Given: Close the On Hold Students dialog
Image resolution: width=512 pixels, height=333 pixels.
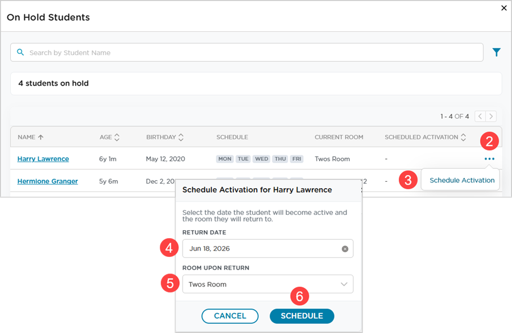Looking at the screenshot, I should tap(504, 8).
